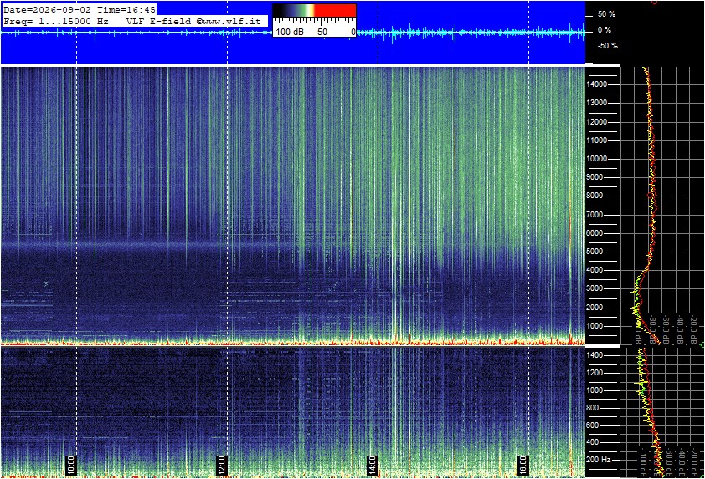
Task: Click the 10:00 time marker label
Action: pos(71,466)
